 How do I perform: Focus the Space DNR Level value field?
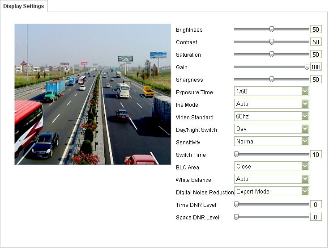pyautogui.click(x=316, y=217)
